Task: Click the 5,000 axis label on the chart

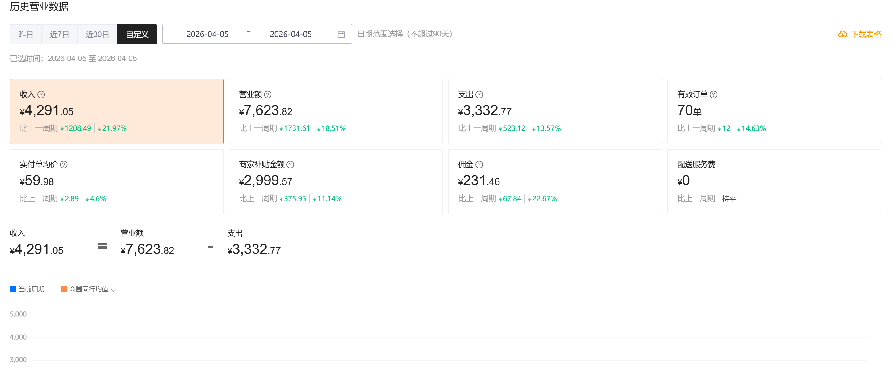Action: click(x=18, y=314)
